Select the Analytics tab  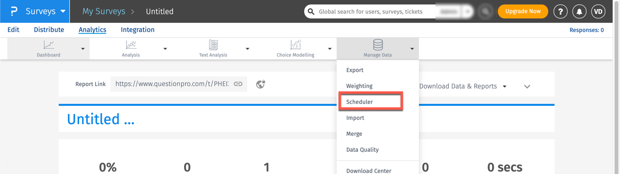pyautogui.click(x=93, y=30)
